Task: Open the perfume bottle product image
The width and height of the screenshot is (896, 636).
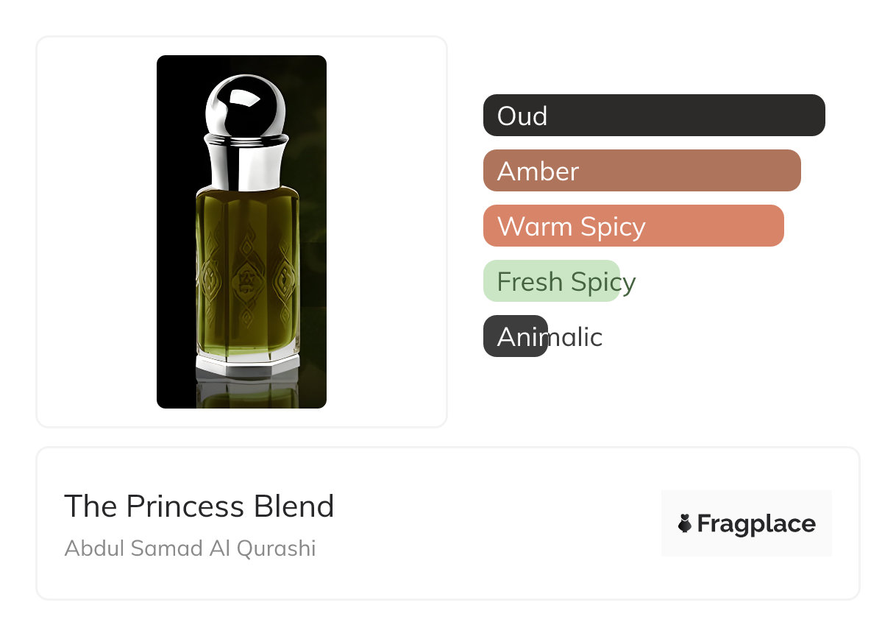Action: click(241, 231)
